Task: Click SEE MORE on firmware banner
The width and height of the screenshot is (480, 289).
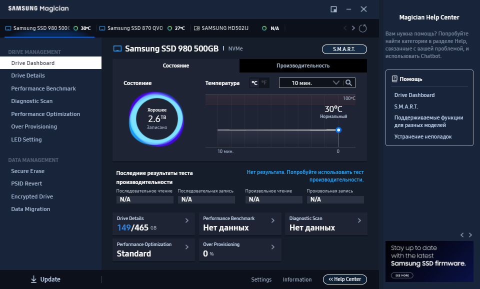Action: (x=402, y=275)
